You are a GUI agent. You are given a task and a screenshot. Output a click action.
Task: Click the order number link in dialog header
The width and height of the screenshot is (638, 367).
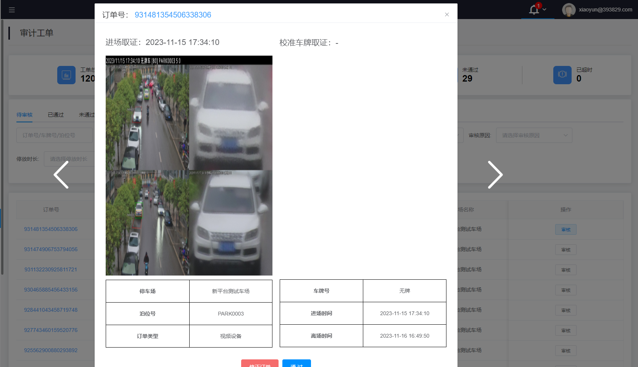(173, 15)
